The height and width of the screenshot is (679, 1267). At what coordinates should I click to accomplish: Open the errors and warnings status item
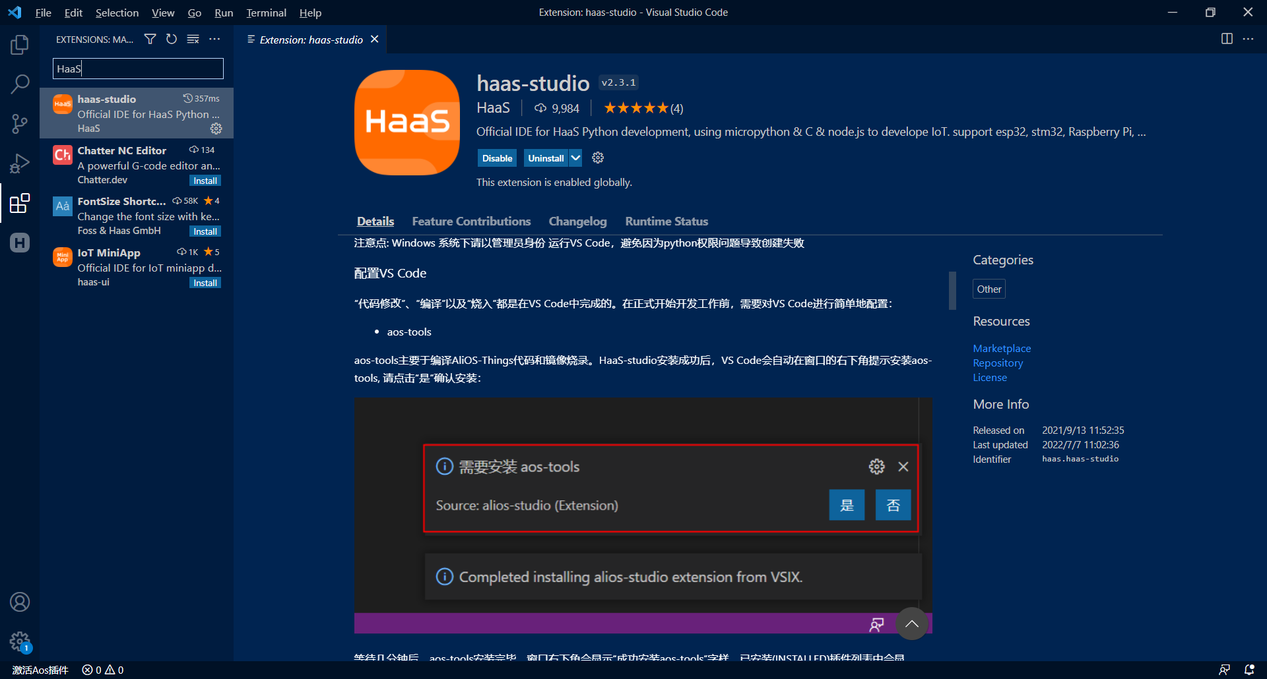coord(103,670)
